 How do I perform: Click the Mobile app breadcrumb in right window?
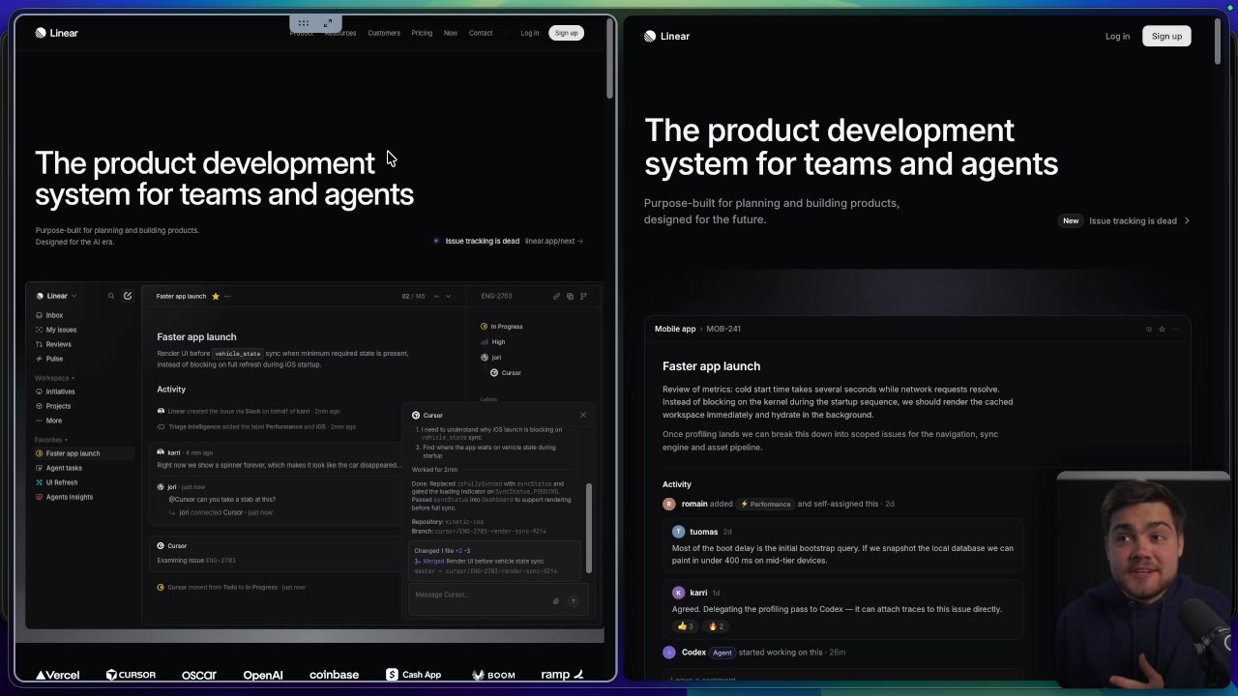675,329
